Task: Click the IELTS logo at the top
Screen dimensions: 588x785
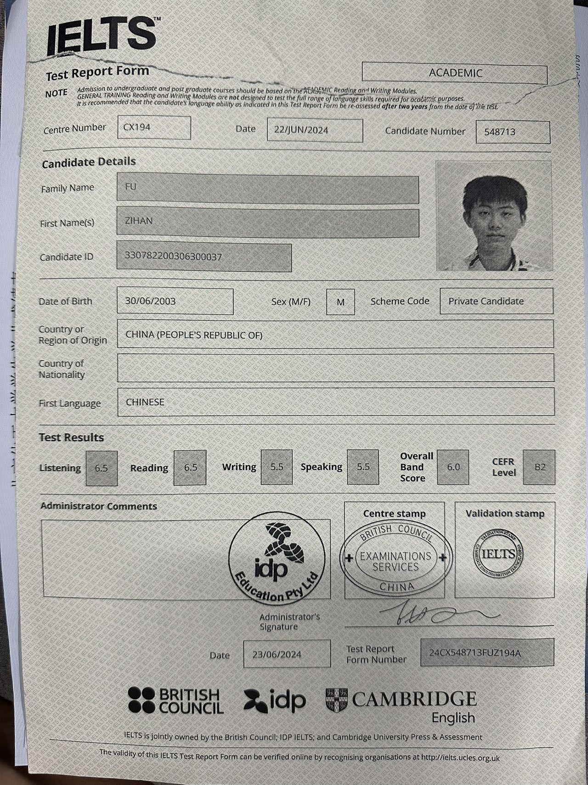Action: pyautogui.click(x=103, y=34)
